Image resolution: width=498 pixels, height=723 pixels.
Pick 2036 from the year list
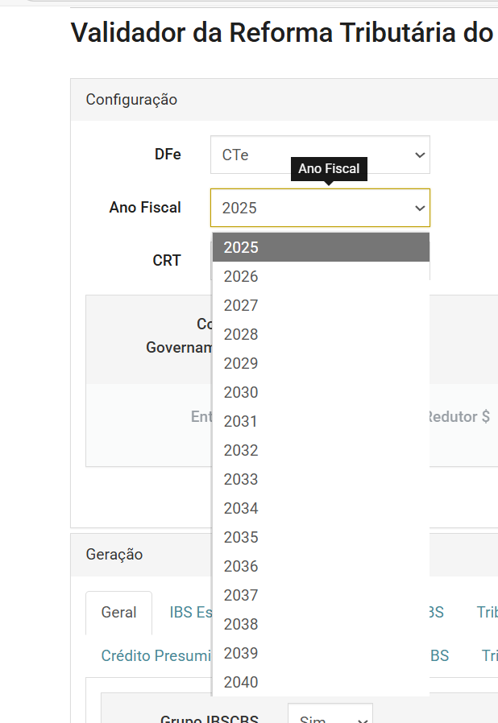(x=321, y=566)
